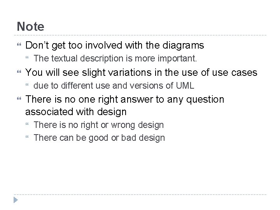Click the dashed footer line near the slide bottom
This screenshot has width=280, height=210.
coord(140,194)
